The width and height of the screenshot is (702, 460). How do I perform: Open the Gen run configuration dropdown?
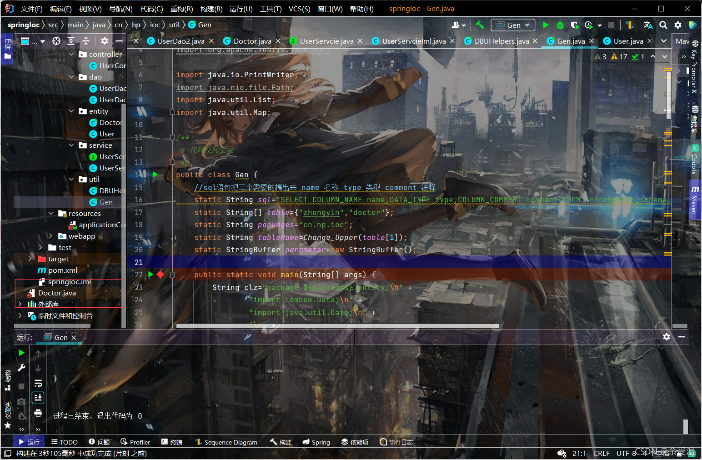click(x=513, y=25)
